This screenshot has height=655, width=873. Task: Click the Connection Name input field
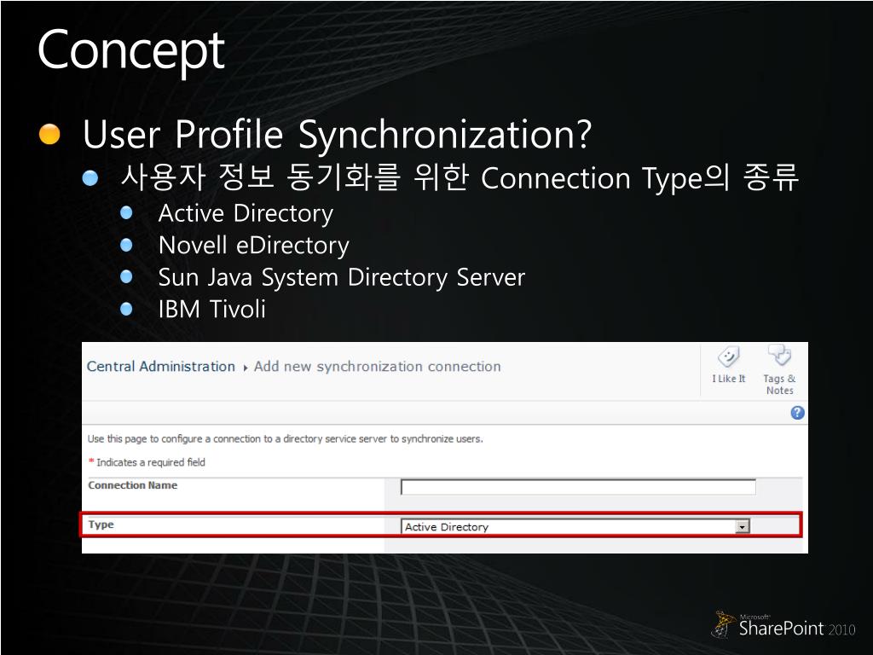pyautogui.click(x=578, y=487)
